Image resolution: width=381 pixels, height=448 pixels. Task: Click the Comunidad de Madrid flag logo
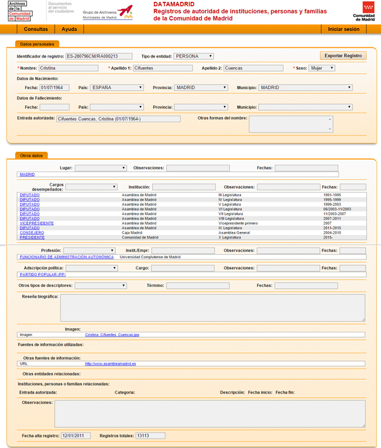pos(364,12)
